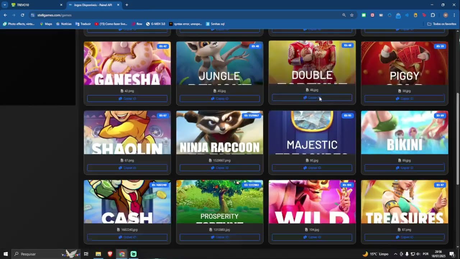Open the Maps bookmark
The width and height of the screenshot is (460, 259).
click(x=46, y=24)
